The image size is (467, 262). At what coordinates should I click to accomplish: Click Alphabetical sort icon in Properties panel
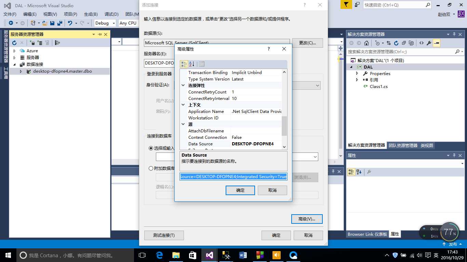359,172
